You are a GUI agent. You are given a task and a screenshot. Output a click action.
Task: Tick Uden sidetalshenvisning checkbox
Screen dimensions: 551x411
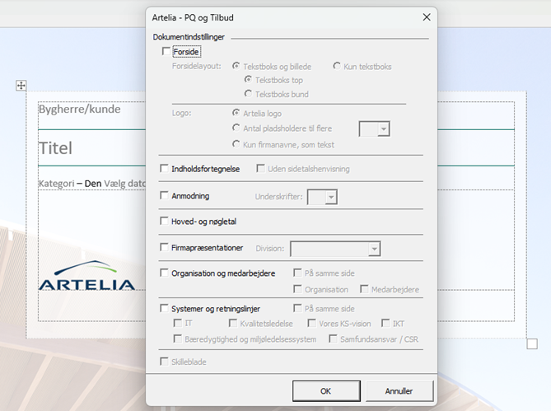click(x=260, y=168)
